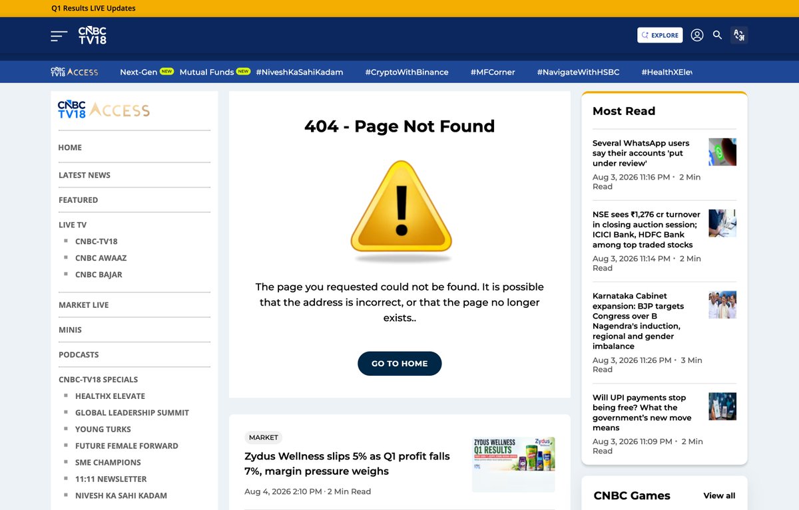
Task: Select LATEST NEWS in the sidebar
Action: tap(85, 176)
